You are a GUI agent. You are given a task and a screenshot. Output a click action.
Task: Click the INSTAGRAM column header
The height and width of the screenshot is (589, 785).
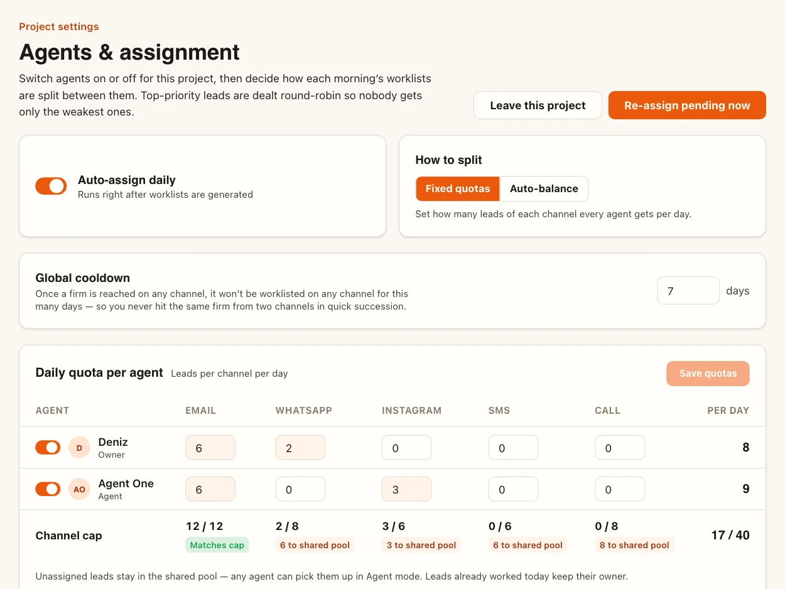[x=412, y=411]
